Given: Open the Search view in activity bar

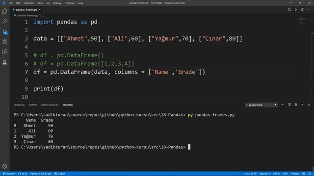Looking at the screenshot, I should click(4, 21).
